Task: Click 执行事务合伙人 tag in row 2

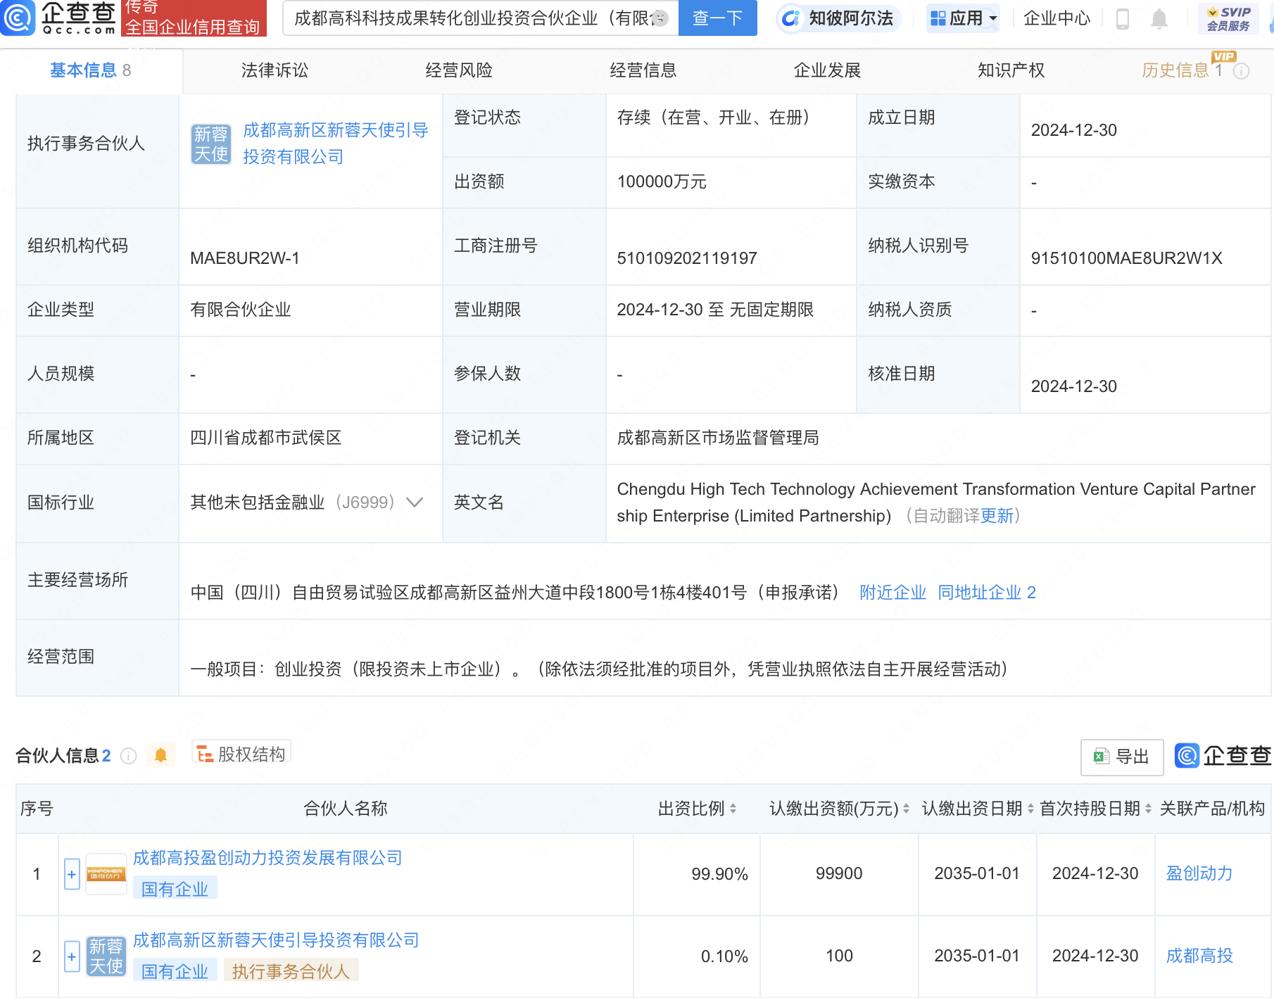Action: (291, 971)
